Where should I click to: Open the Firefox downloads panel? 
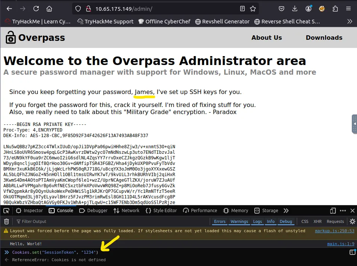point(295,9)
